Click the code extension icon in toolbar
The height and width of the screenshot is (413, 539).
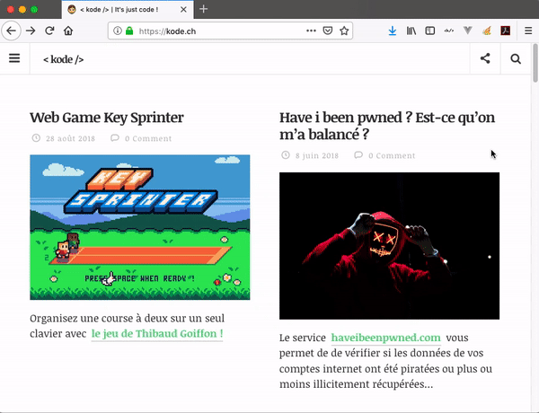point(449,31)
